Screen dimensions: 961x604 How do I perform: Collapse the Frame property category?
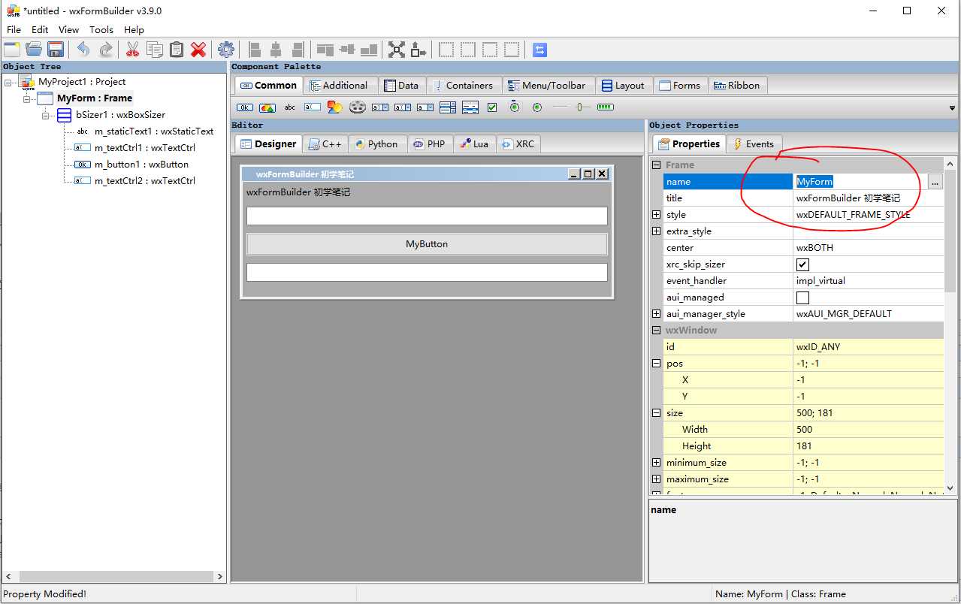click(656, 165)
